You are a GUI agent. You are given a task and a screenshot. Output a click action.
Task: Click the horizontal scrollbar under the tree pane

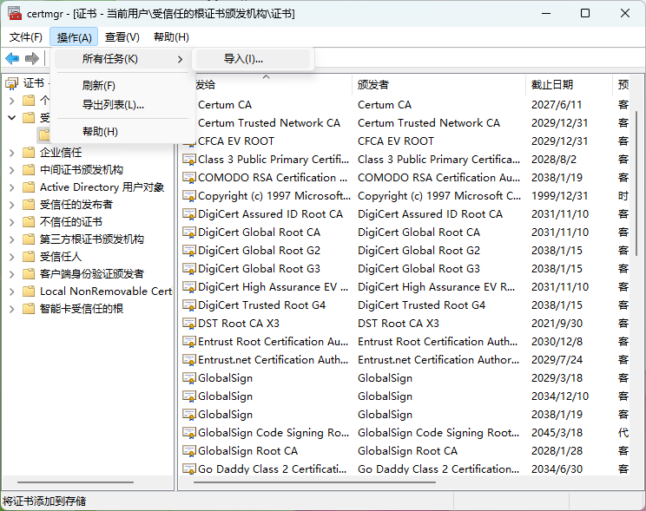coord(76,482)
